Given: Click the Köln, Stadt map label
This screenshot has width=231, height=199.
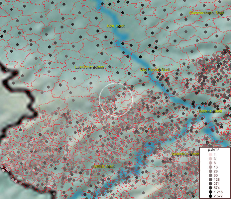Looking at the screenshot, I should coord(116,26).
